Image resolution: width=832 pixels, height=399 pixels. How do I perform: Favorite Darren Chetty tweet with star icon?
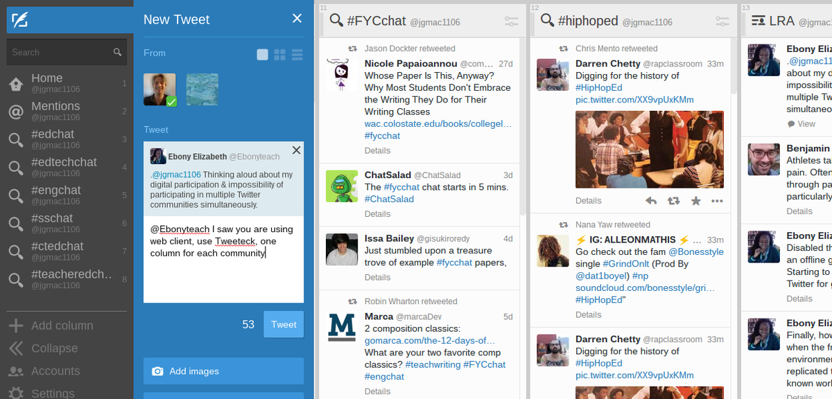(x=695, y=201)
